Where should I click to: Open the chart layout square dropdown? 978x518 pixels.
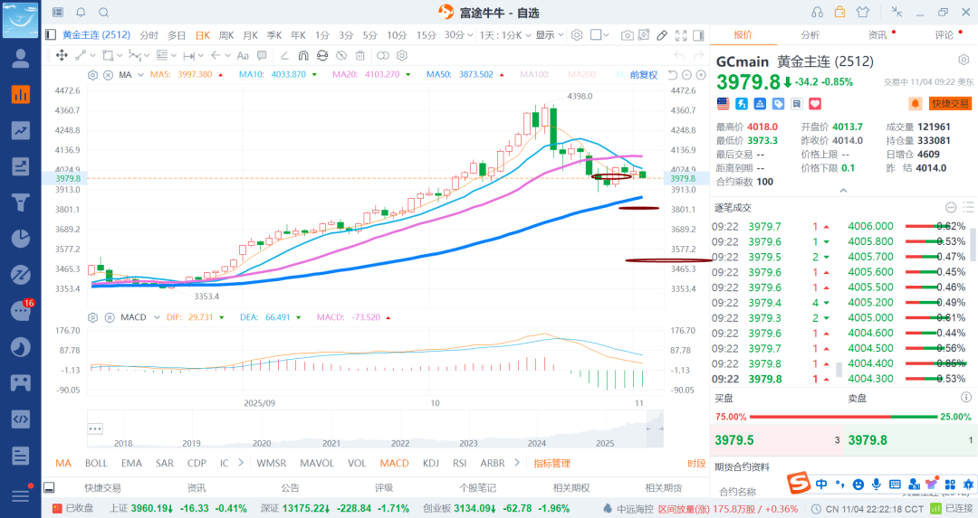[x=599, y=35]
